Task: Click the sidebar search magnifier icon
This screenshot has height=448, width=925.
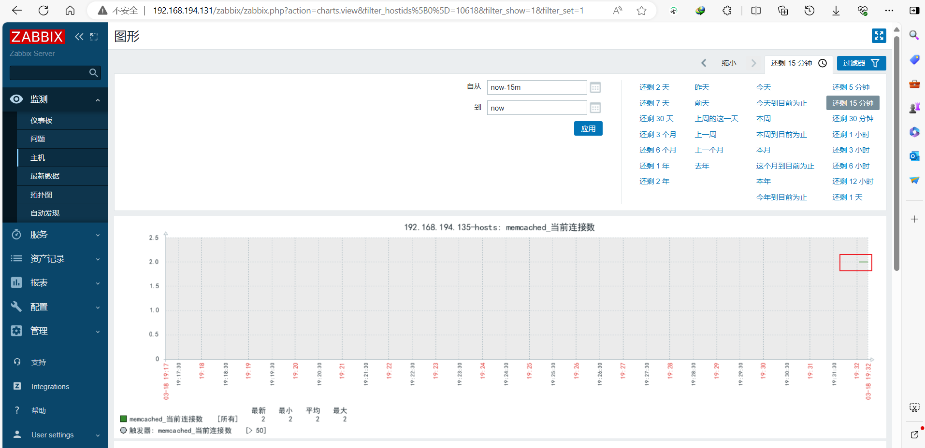Action: click(94, 73)
